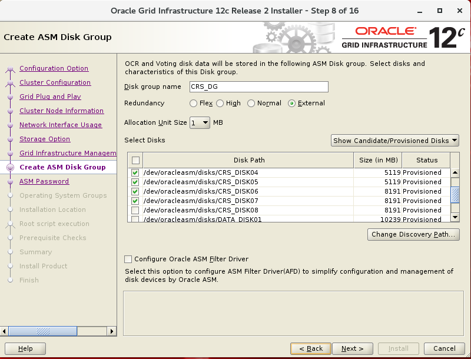471x359 pixels.
Task: Select the Create ASM Disk Group step
Action: pos(62,167)
